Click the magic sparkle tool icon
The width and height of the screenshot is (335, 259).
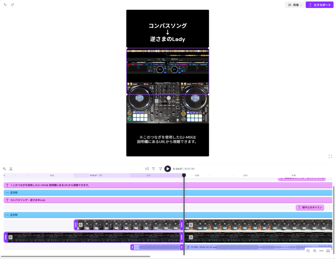[x=4, y=169]
